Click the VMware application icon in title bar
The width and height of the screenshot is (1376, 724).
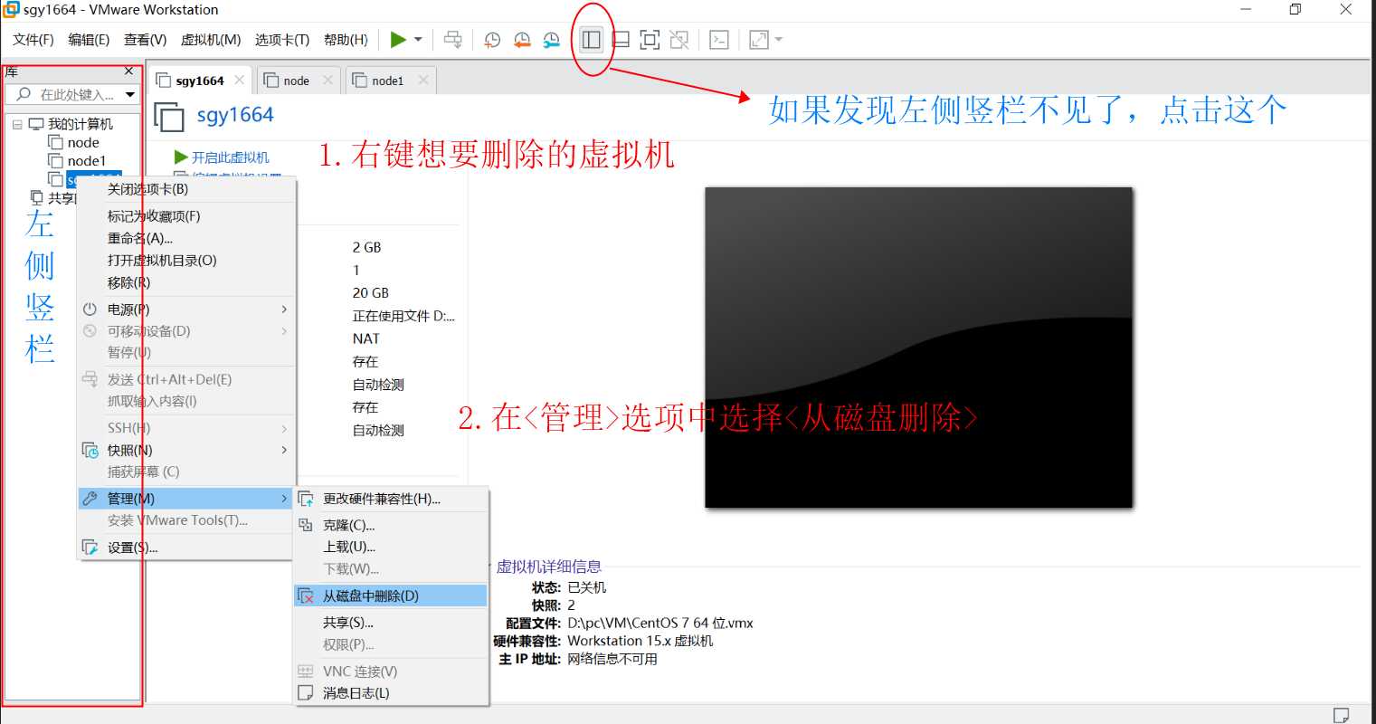(x=11, y=10)
